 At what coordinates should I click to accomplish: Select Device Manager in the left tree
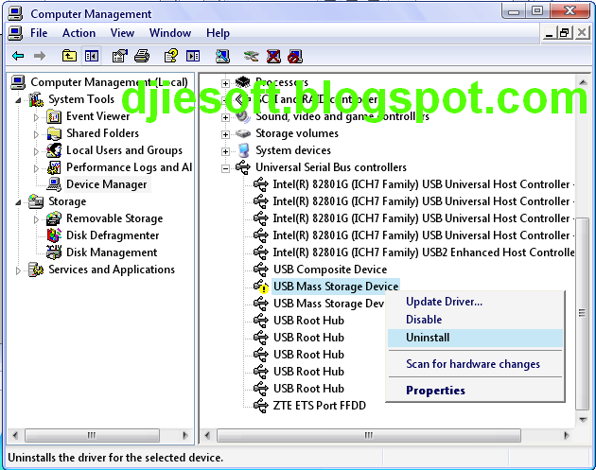pyautogui.click(x=106, y=184)
